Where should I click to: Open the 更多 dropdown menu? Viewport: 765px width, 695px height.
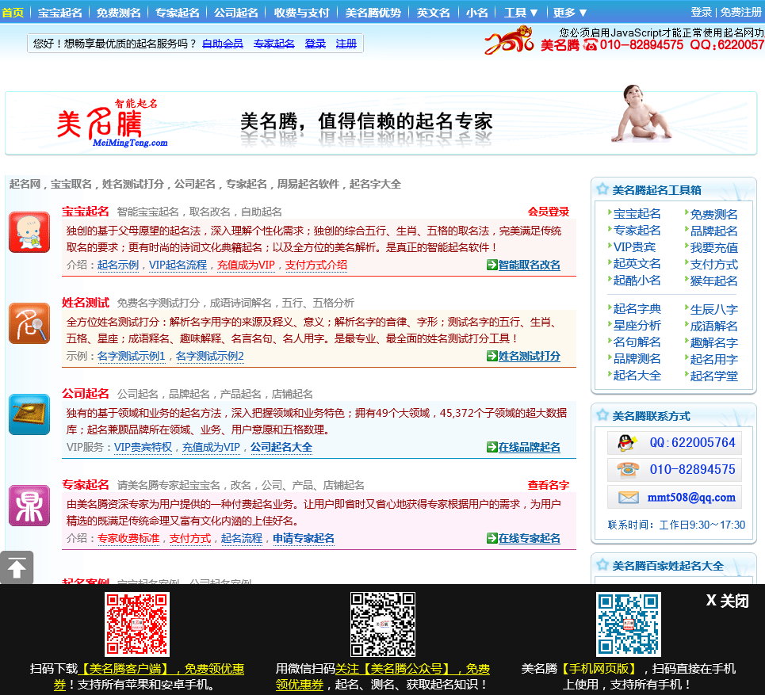570,13
